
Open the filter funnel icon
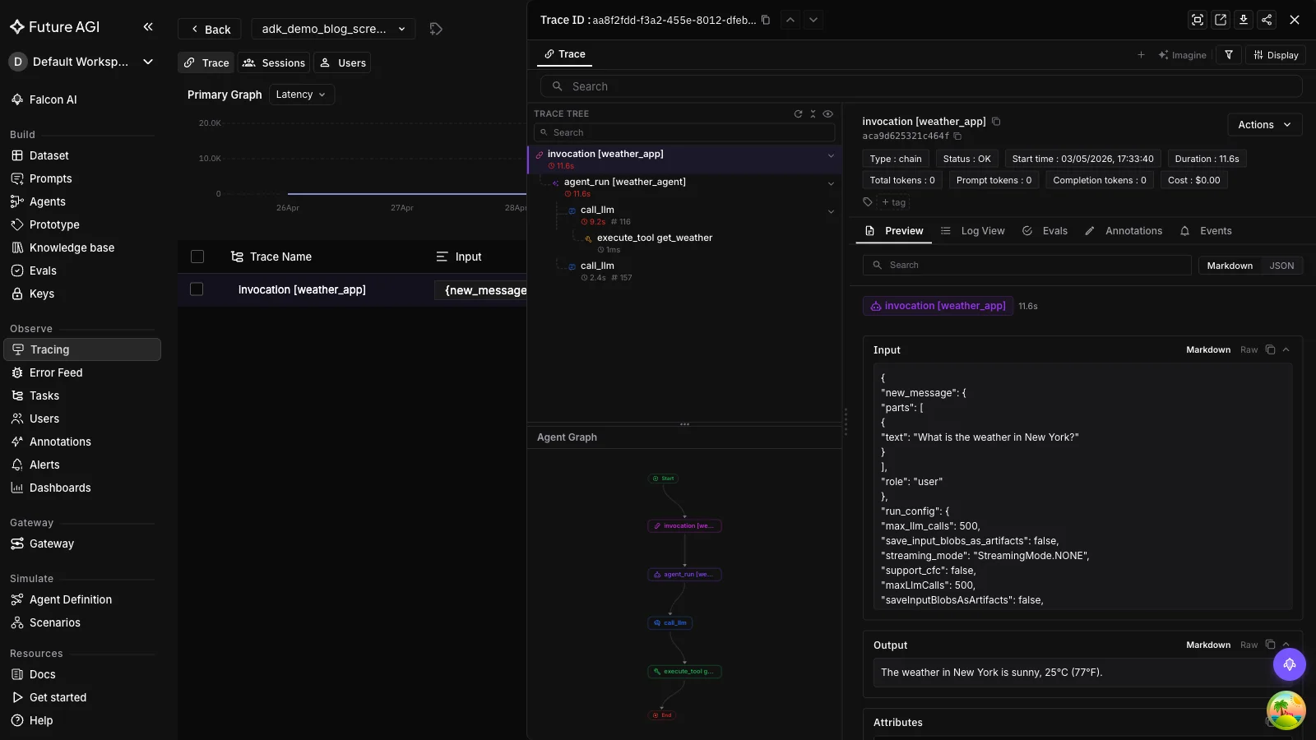click(1229, 55)
